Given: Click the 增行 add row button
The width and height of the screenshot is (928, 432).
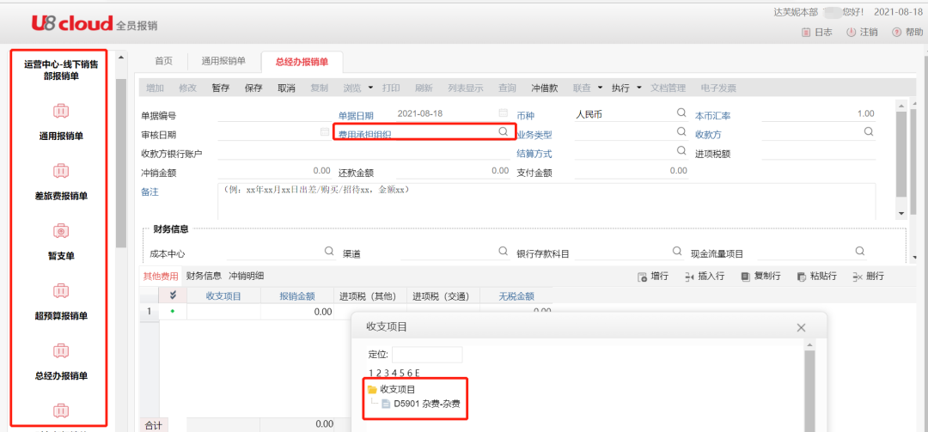Looking at the screenshot, I should tap(653, 277).
